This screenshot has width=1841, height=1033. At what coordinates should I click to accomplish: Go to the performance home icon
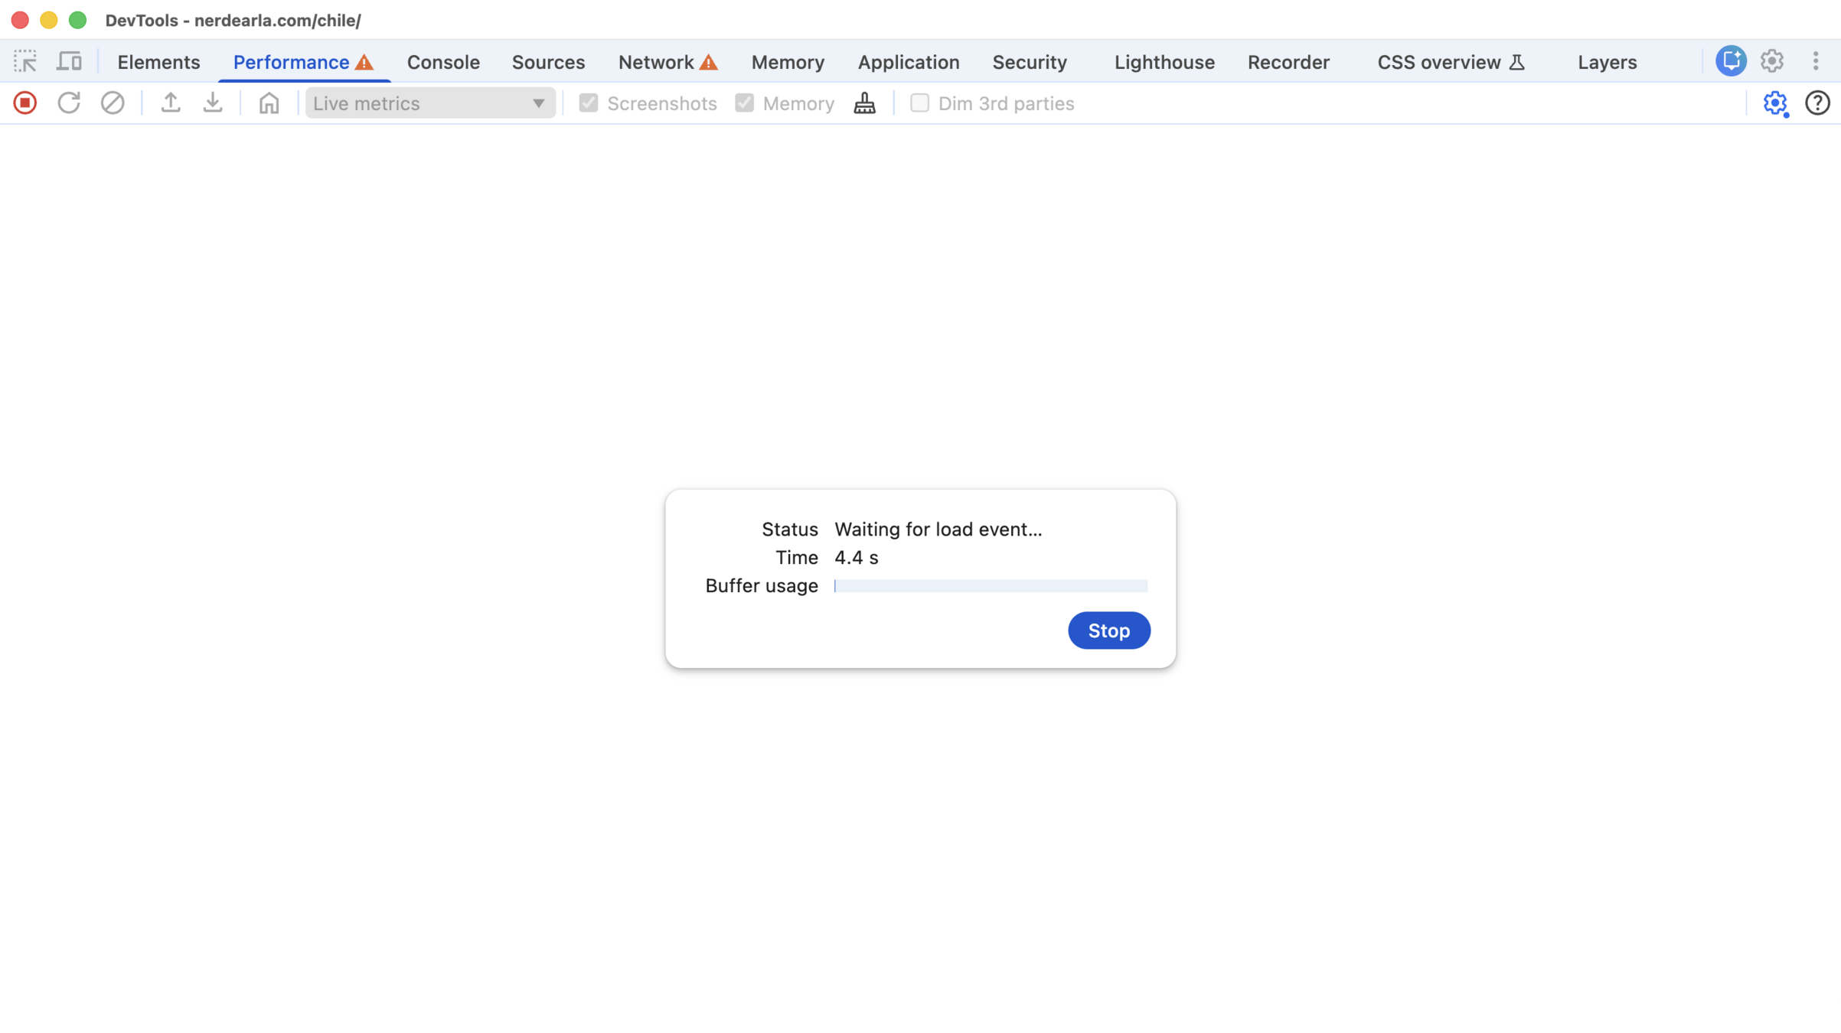(269, 103)
